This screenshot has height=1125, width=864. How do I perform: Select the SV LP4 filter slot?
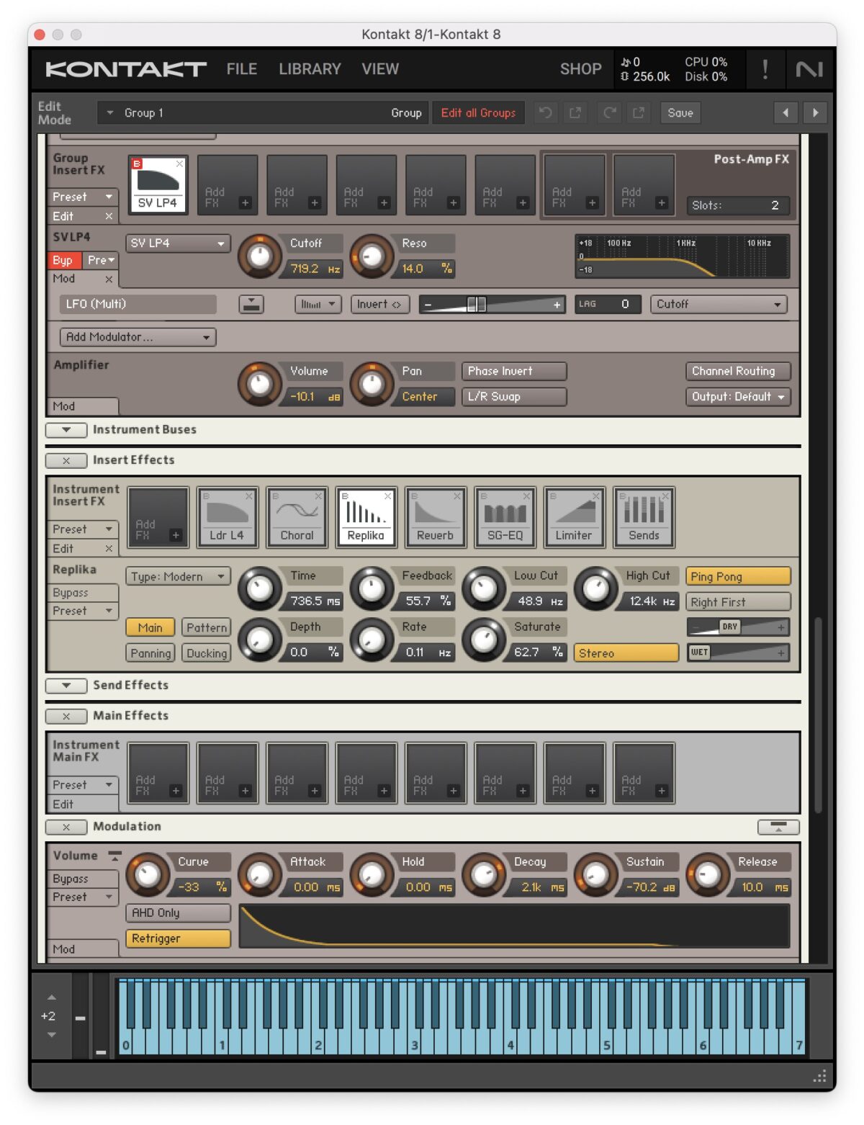(158, 185)
